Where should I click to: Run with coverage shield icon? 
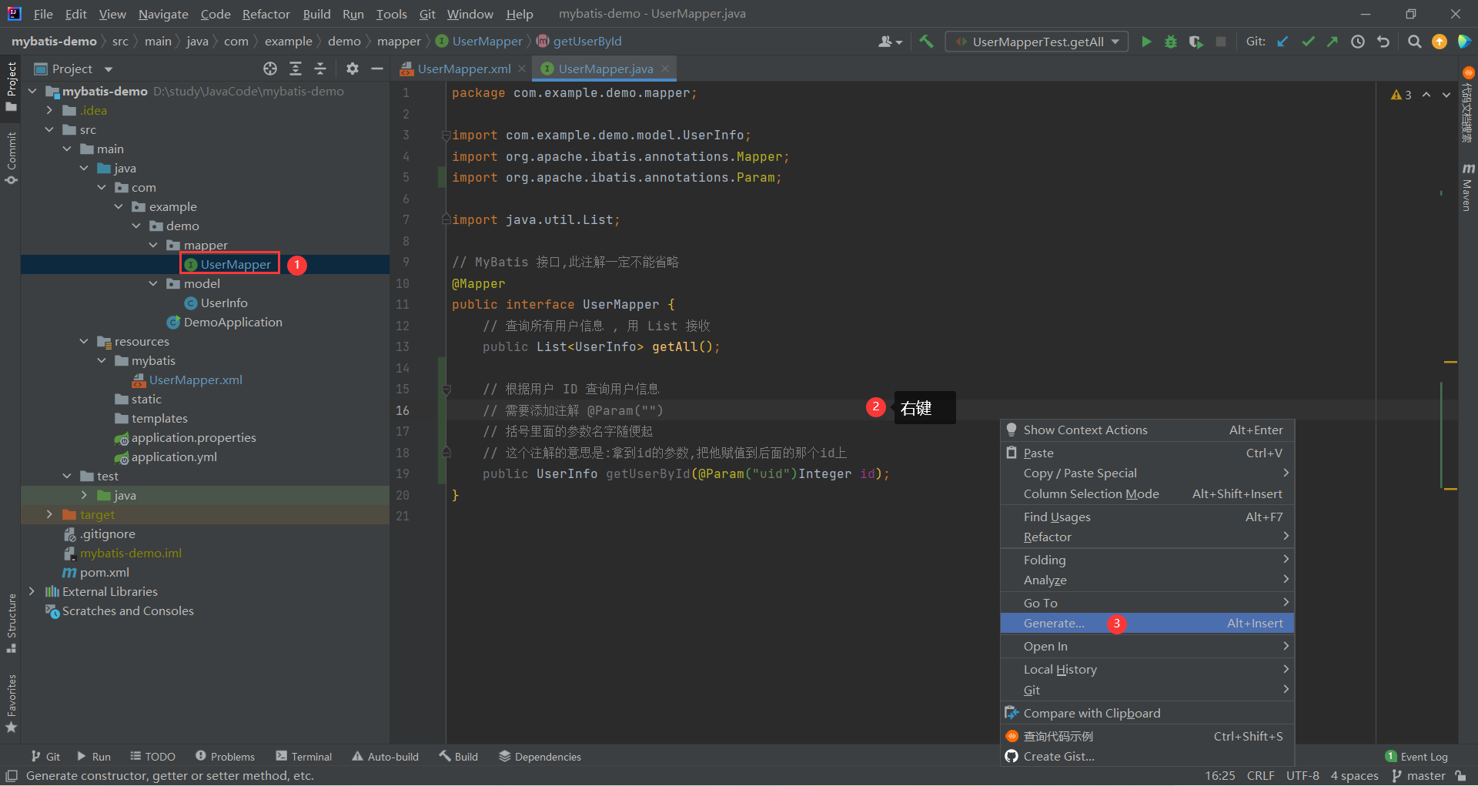[1195, 42]
